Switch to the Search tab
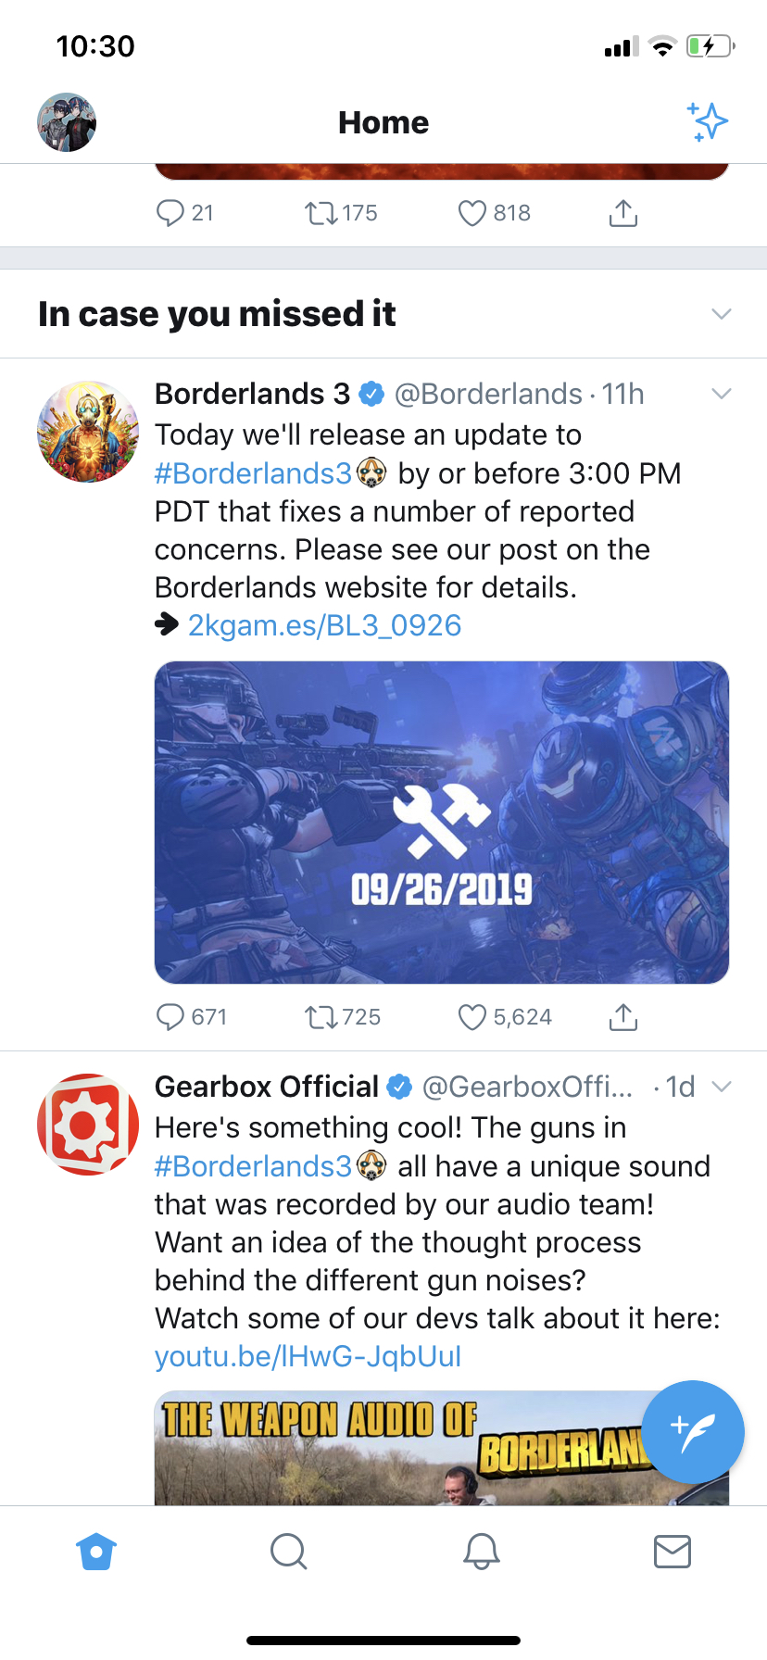 point(288,1551)
